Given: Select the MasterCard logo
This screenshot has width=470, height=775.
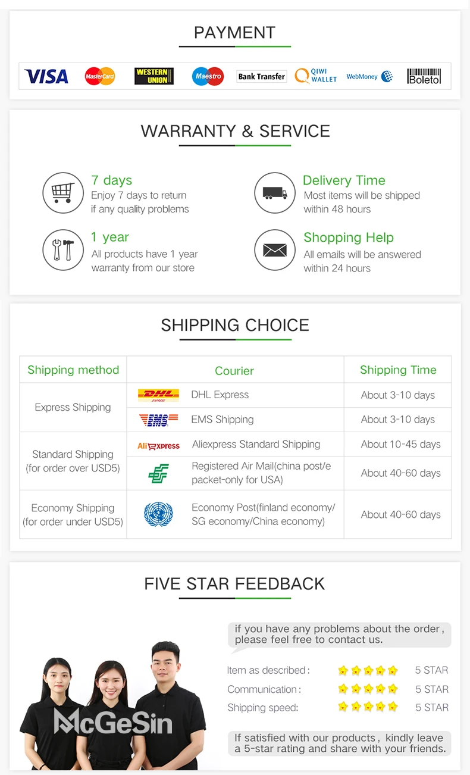Looking at the screenshot, I should pos(99,76).
